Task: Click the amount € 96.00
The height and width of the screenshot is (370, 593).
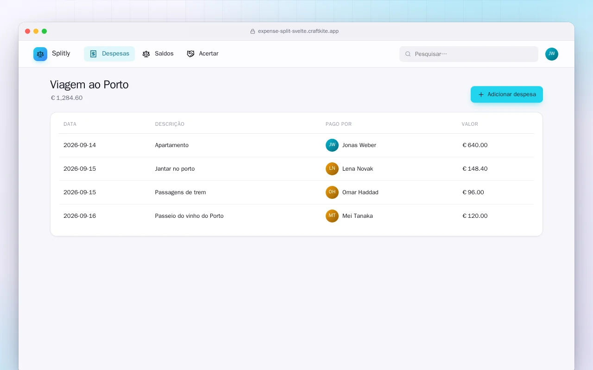Action: click(x=473, y=192)
